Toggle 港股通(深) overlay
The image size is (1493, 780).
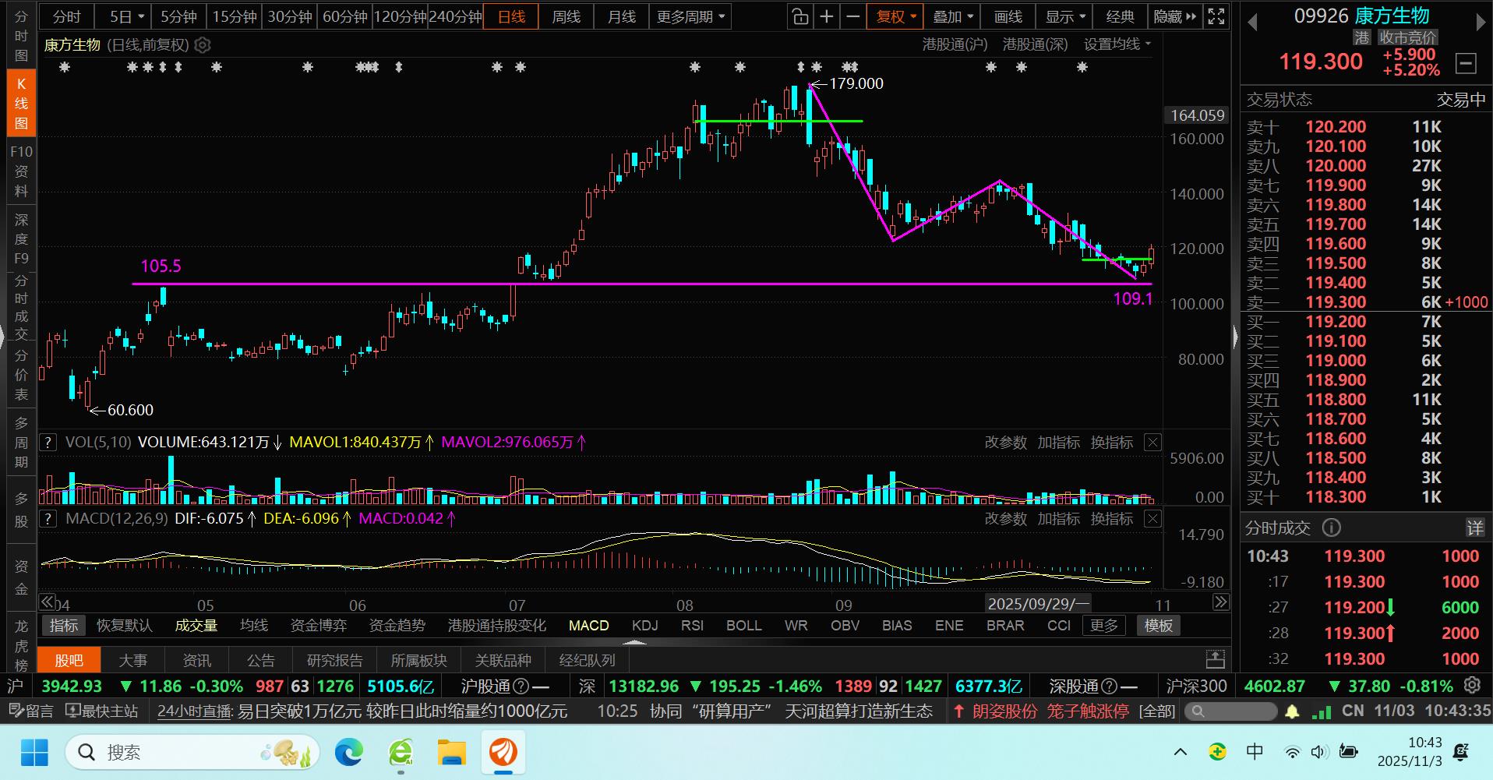pos(1035,44)
